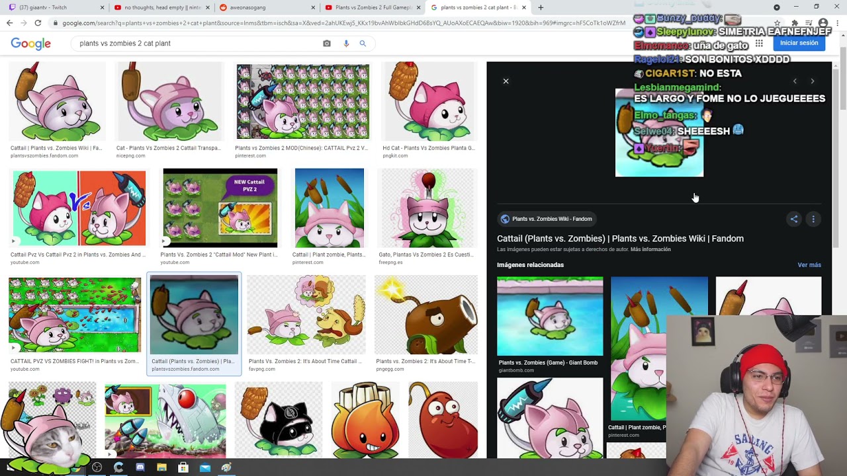847x476 pixels.
Task: Open the Google apps grid
Action: click(x=759, y=43)
